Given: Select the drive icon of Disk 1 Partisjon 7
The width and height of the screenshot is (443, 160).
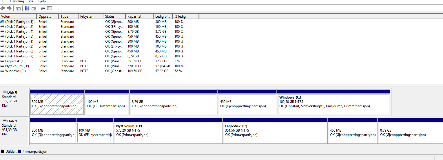Looking at the screenshot, I should pyautogui.click(x=2, y=56).
